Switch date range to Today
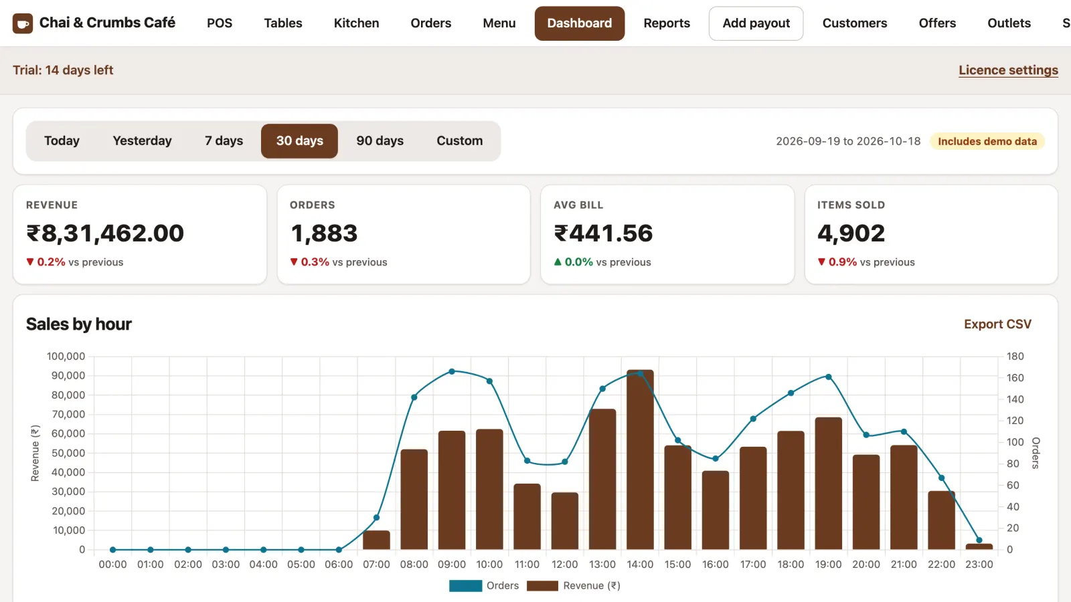The height and width of the screenshot is (602, 1071). [62, 141]
